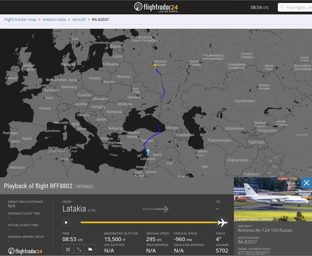This screenshot has height=256, width=312.
Task: Click the Stockholm city marker on map
Action: click(93, 42)
